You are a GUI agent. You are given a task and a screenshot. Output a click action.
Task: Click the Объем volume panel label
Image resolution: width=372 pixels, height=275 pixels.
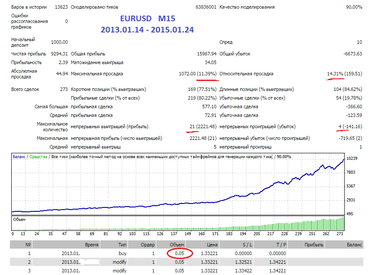pos(19,220)
